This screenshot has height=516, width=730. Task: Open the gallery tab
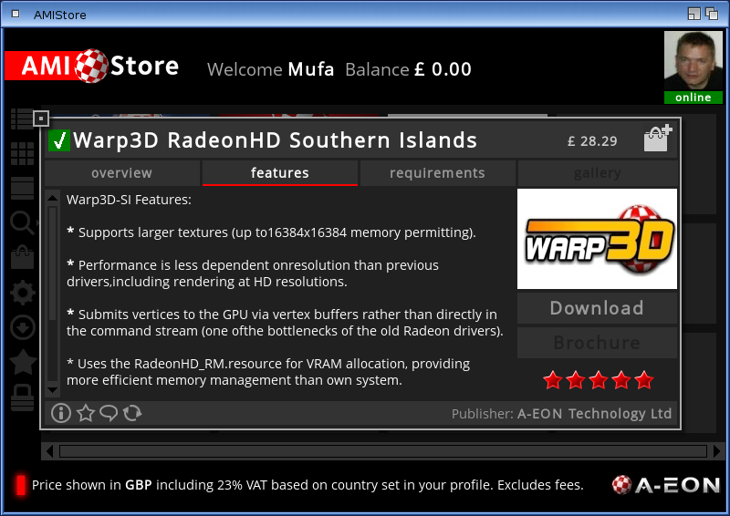[598, 173]
